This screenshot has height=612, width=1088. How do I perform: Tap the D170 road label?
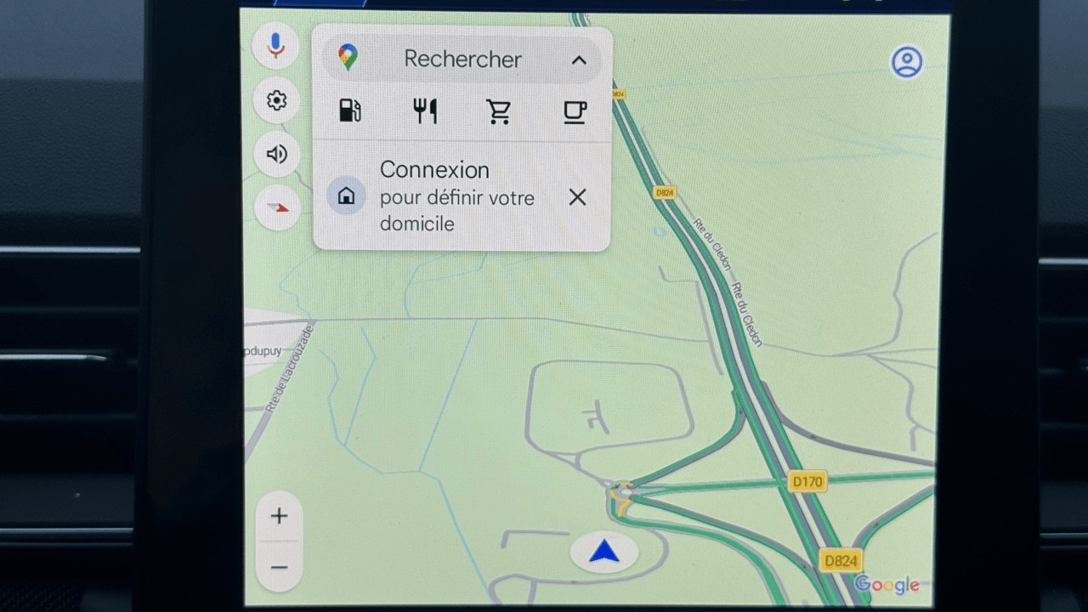coord(807,482)
